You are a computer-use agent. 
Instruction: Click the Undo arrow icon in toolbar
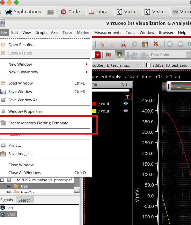tap(102, 44)
